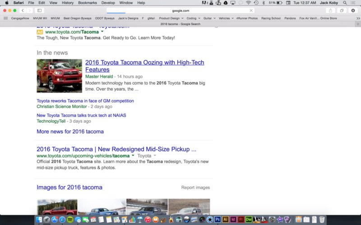Viewport: 361px width, 225px height.
Task: Open the File menu
Action: 31,3
